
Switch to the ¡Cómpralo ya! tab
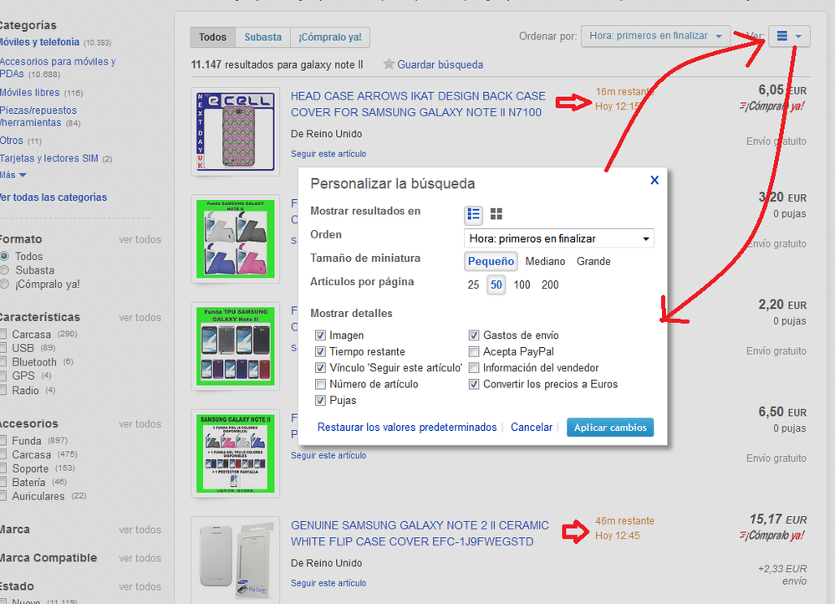(x=330, y=37)
